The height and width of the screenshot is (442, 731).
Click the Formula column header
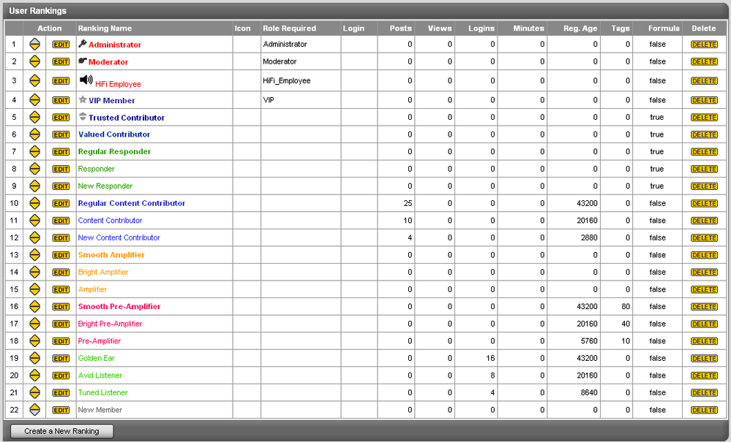pyautogui.click(x=664, y=28)
